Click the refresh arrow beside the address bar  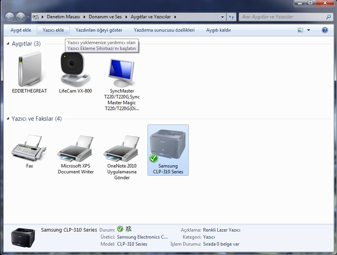pyautogui.click(x=231, y=17)
